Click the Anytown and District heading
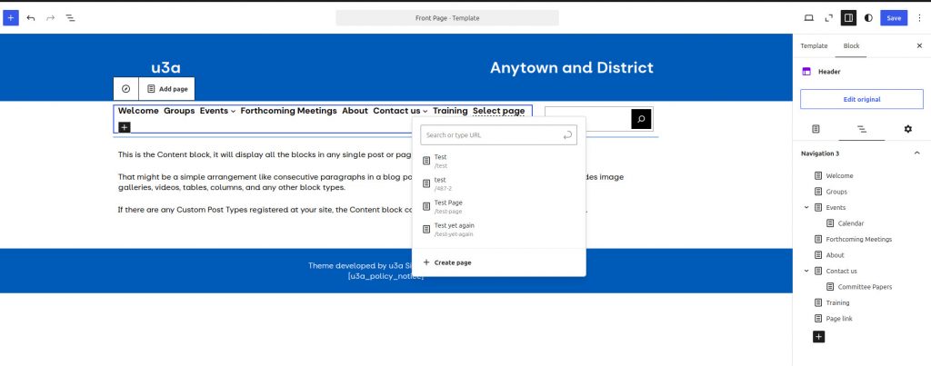Image resolution: width=931 pixels, height=366 pixels. click(x=571, y=67)
